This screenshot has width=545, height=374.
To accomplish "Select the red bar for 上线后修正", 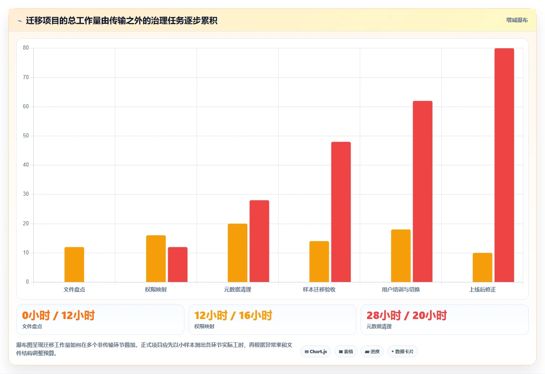I will point(504,165).
